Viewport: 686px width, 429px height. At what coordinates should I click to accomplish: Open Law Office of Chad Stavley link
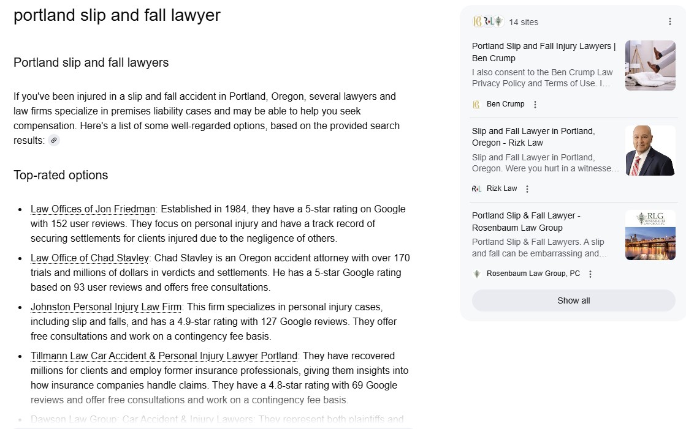click(90, 258)
